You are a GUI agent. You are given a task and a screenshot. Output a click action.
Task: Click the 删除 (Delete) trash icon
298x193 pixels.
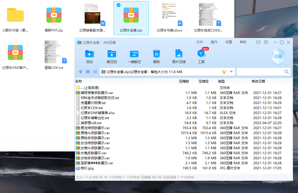tap(157, 54)
